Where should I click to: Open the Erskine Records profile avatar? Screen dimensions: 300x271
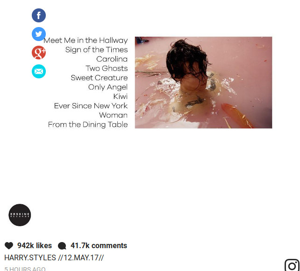(20, 215)
